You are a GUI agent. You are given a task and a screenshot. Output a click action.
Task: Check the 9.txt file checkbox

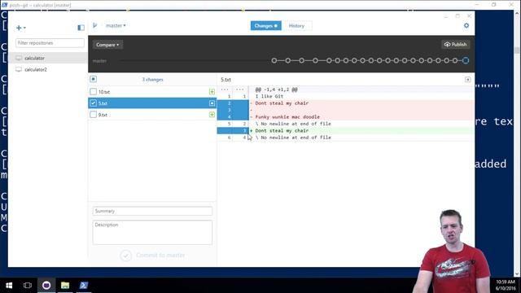coord(94,115)
